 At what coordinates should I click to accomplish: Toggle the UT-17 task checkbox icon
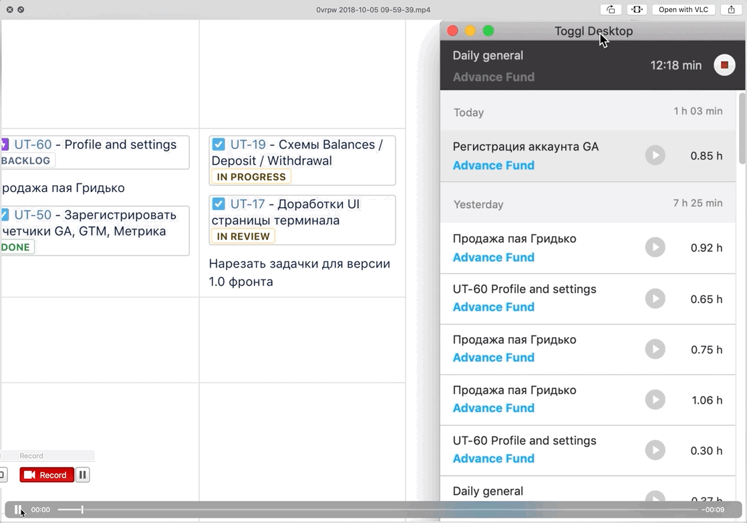coord(218,203)
